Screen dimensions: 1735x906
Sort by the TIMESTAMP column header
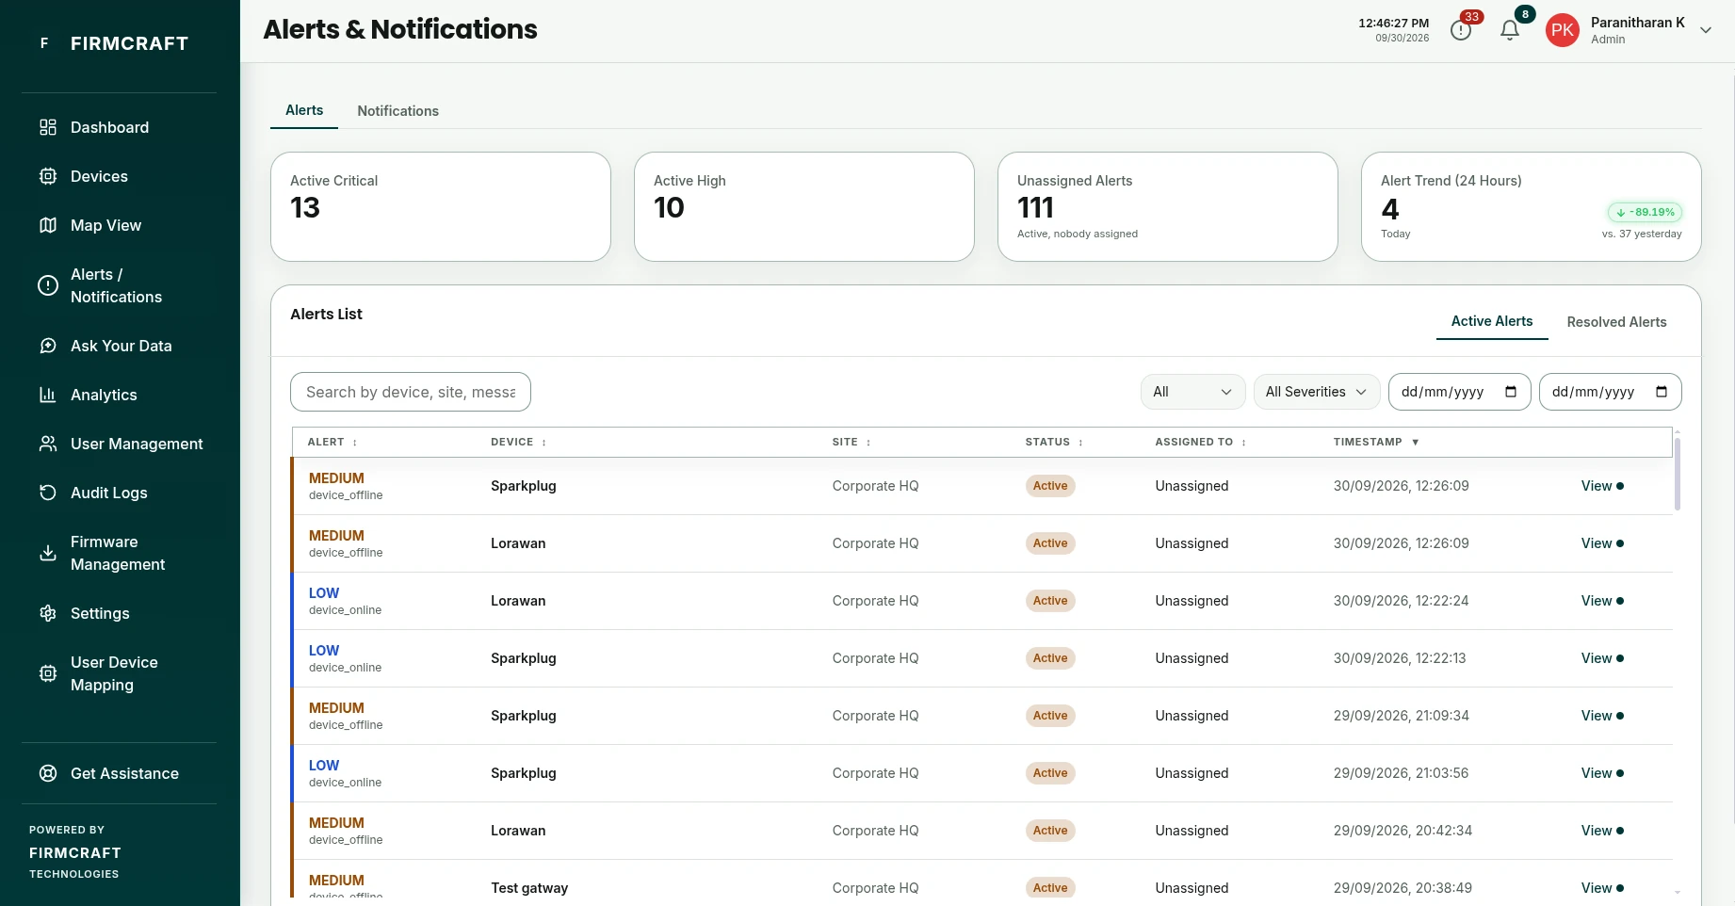click(1376, 442)
